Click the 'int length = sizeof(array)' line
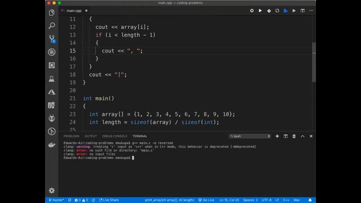This screenshot has width=361, height=203. 154,122
